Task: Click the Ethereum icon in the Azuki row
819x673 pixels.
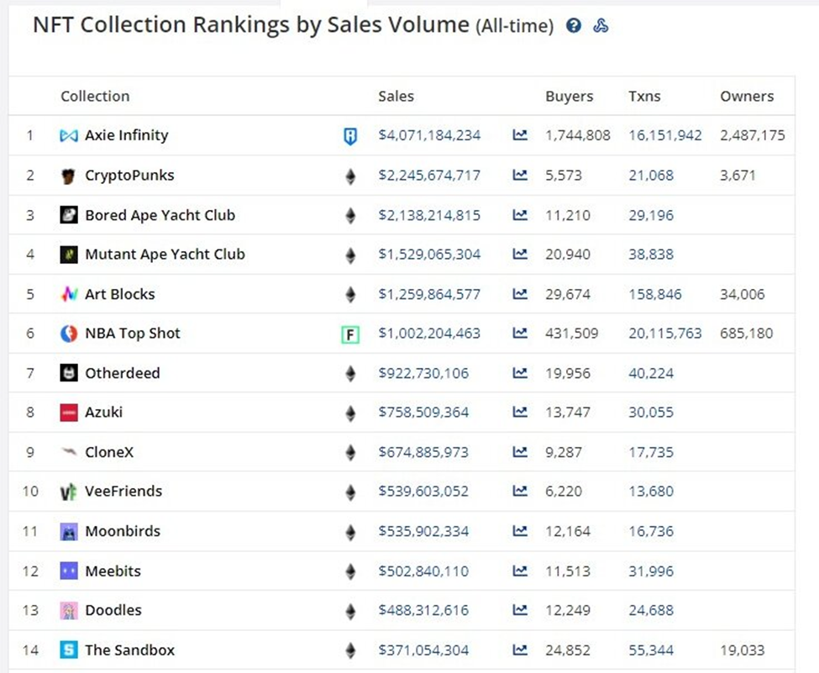Action: click(350, 413)
